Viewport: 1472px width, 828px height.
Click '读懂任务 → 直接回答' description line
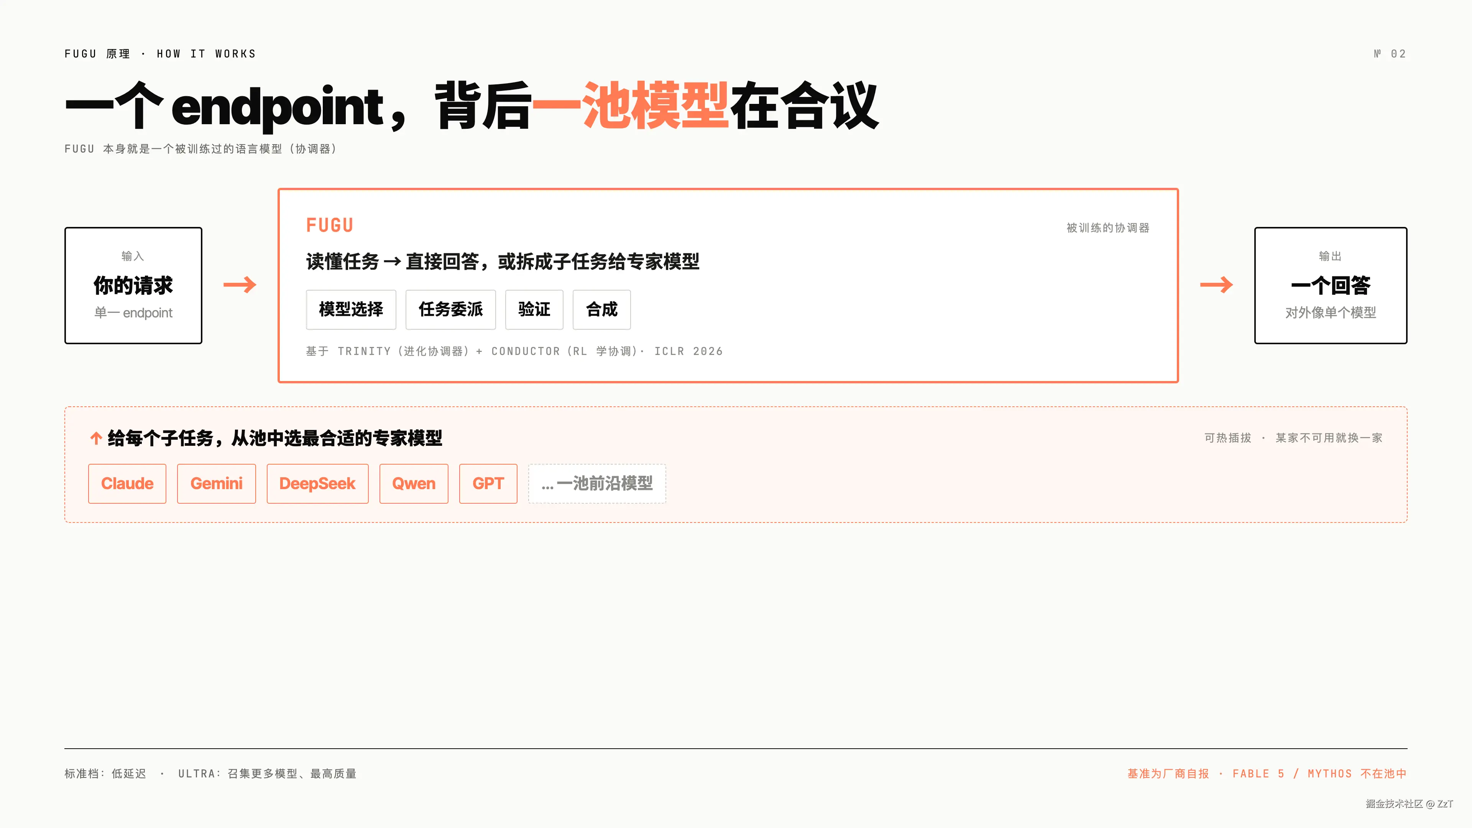pyautogui.click(x=503, y=262)
